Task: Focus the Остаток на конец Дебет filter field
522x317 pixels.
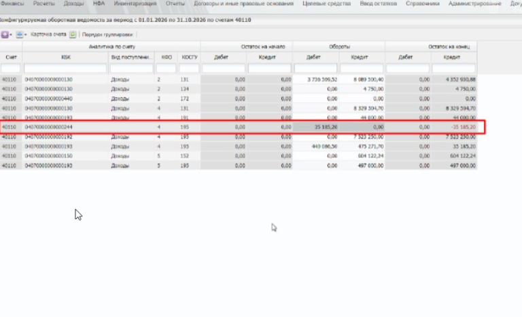Action: click(408, 69)
